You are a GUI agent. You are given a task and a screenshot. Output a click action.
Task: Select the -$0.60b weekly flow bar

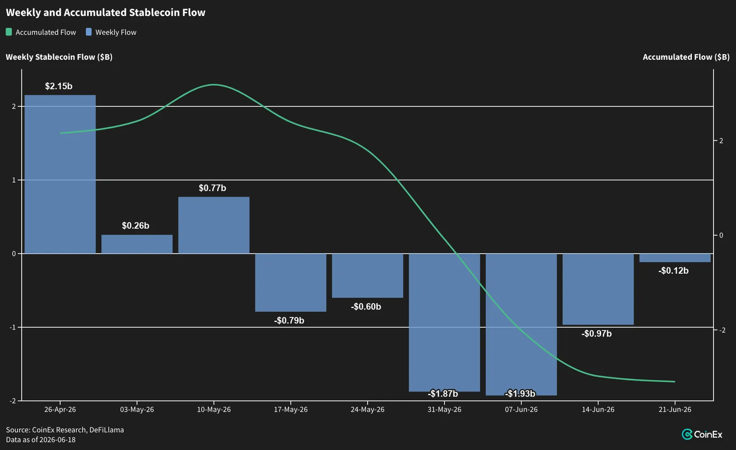[368, 276]
